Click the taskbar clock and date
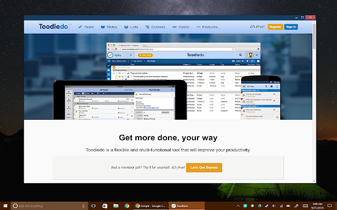 (317, 206)
